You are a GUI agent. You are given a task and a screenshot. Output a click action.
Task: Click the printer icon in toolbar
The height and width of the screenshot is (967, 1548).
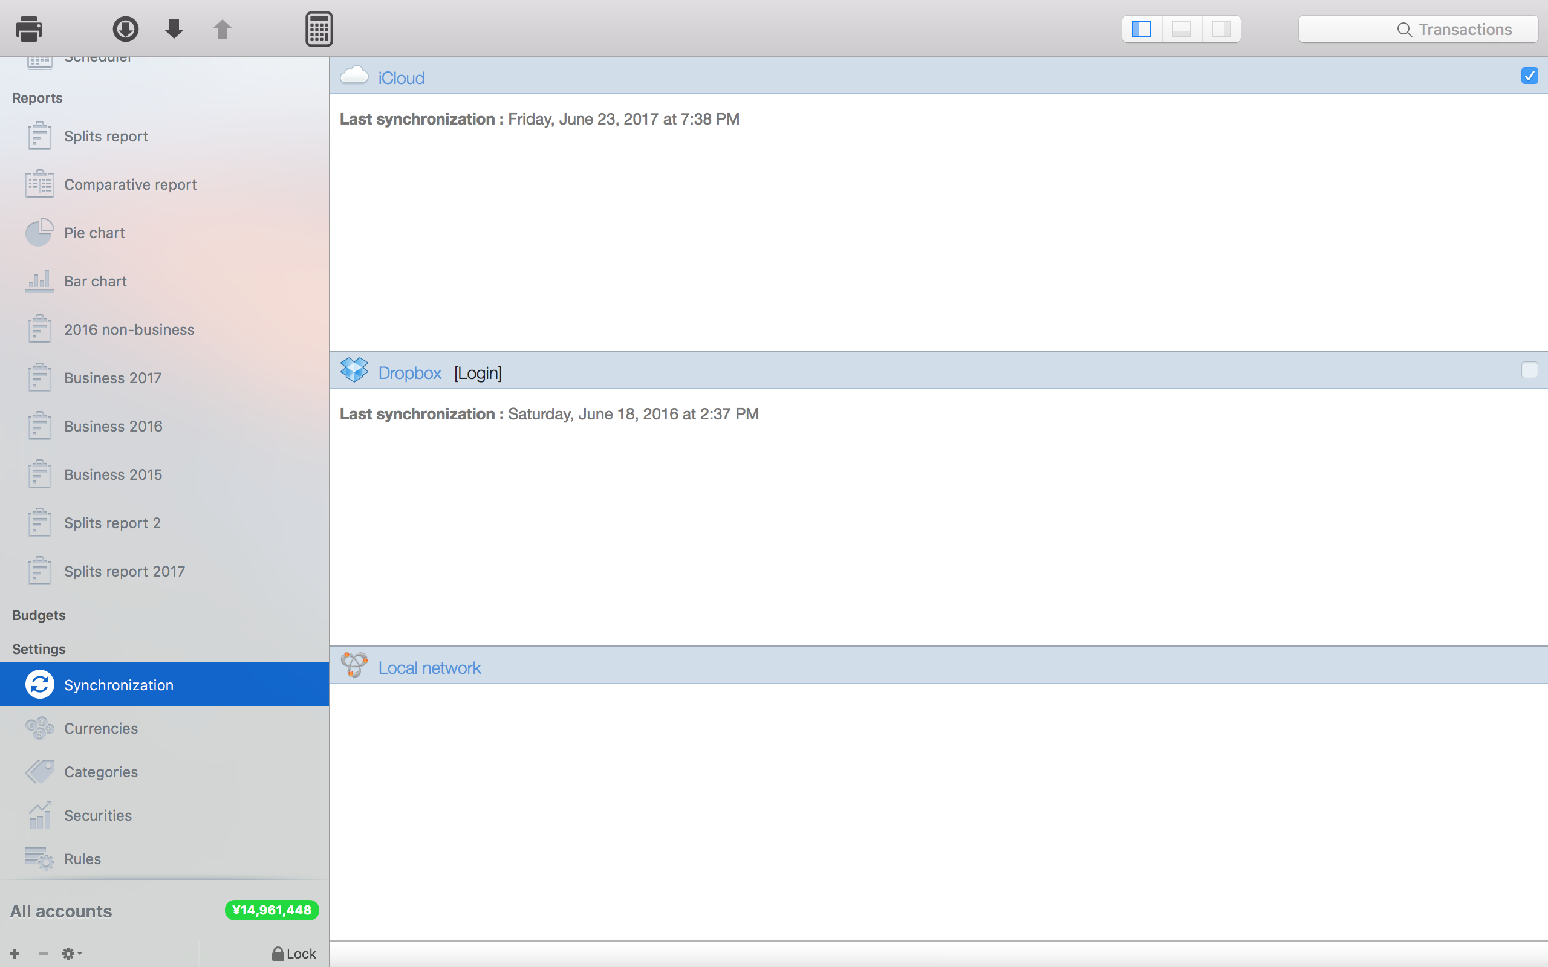[29, 29]
